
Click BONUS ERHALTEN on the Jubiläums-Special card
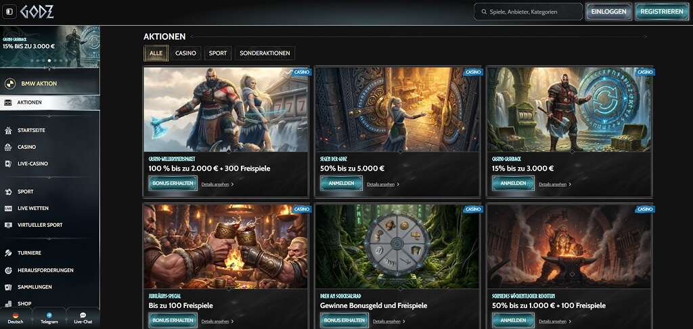[x=173, y=320]
